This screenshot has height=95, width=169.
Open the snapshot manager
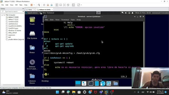[x=52, y=5]
